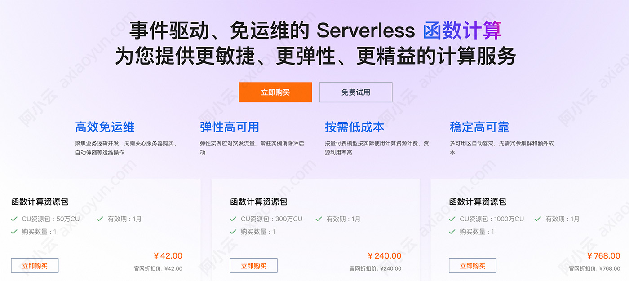Open the 高效免运维 feature heading
Screen dimensions: 629x281
click(x=105, y=127)
